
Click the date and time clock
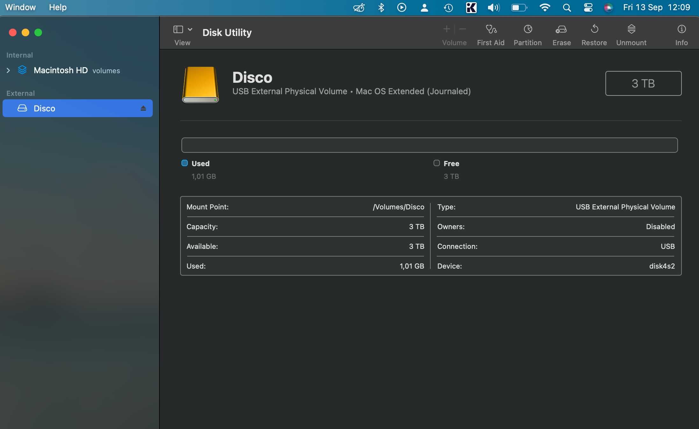click(x=656, y=7)
